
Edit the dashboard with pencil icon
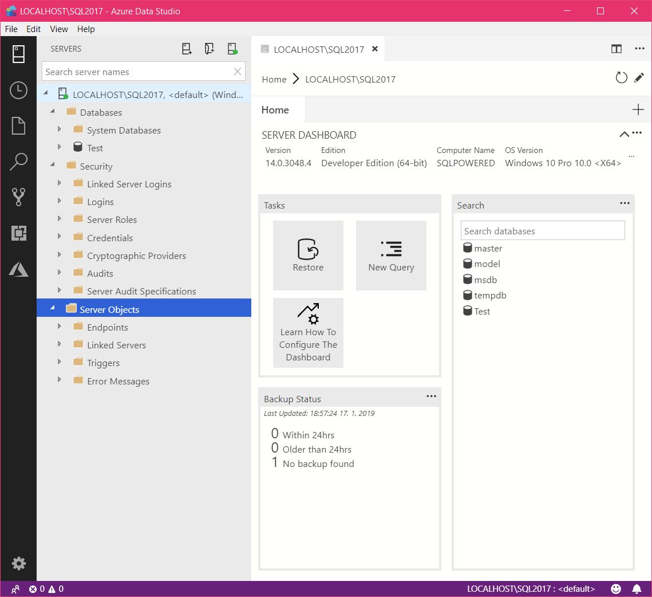click(639, 78)
